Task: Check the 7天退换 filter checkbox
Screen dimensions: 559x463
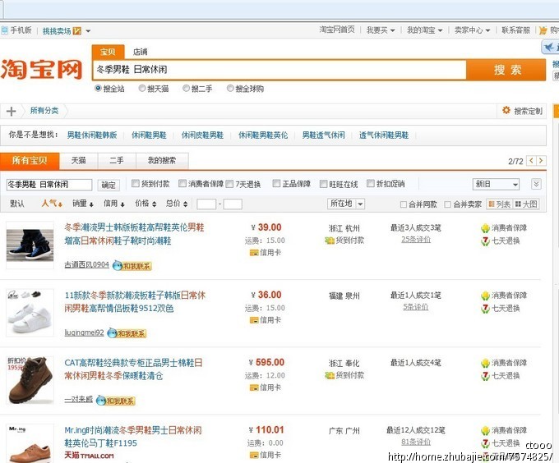Action: pyautogui.click(x=229, y=184)
